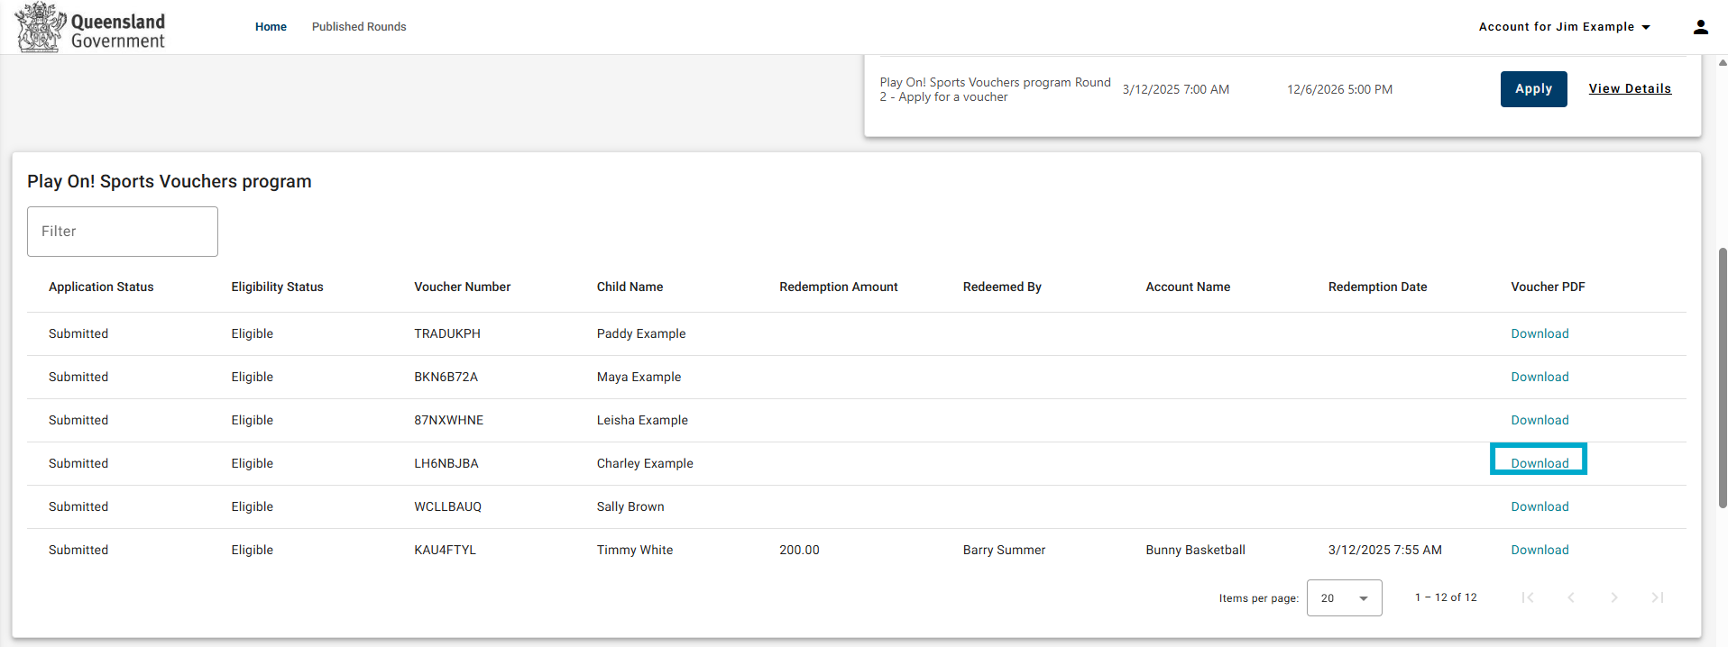The height and width of the screenshot is (647, 1728).
Task: Open the Home navigation item
Action: click(x=271, y=27)
